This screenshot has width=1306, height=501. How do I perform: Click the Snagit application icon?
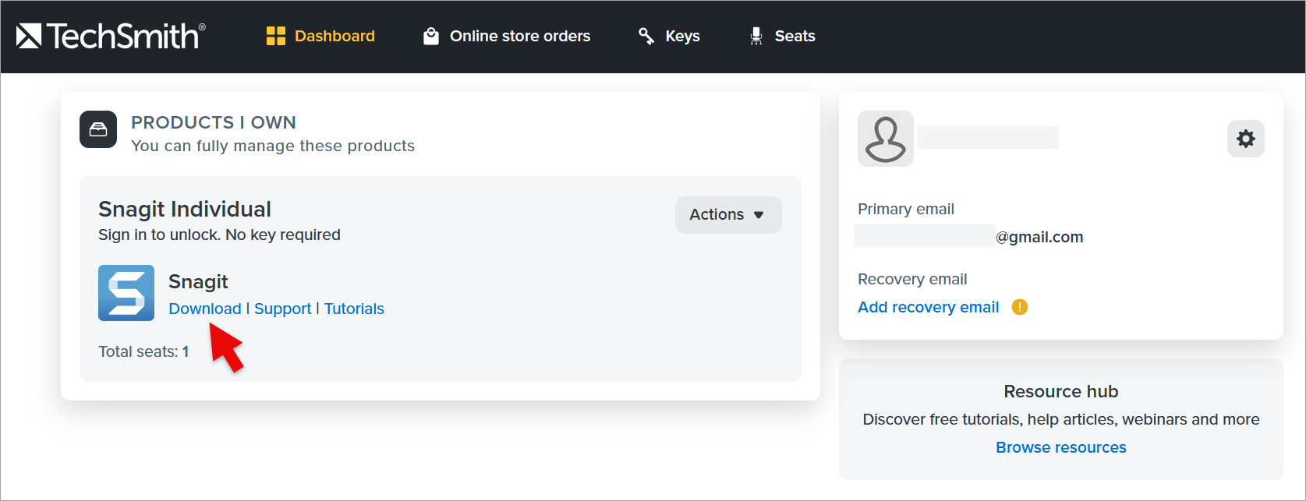click(126, 293)
